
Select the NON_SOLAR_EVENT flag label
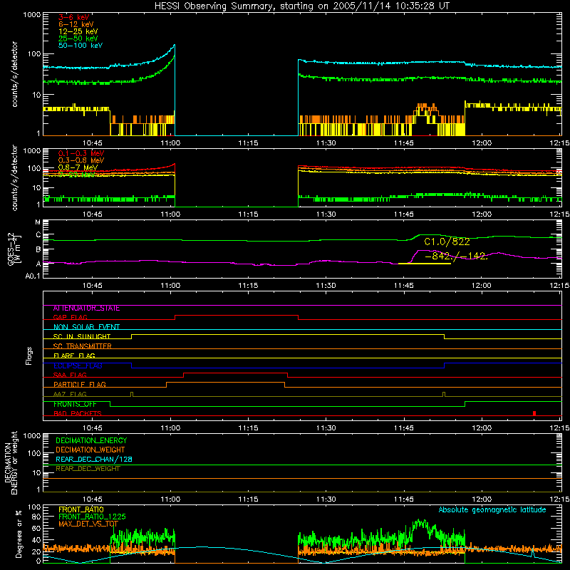[86, 327]
